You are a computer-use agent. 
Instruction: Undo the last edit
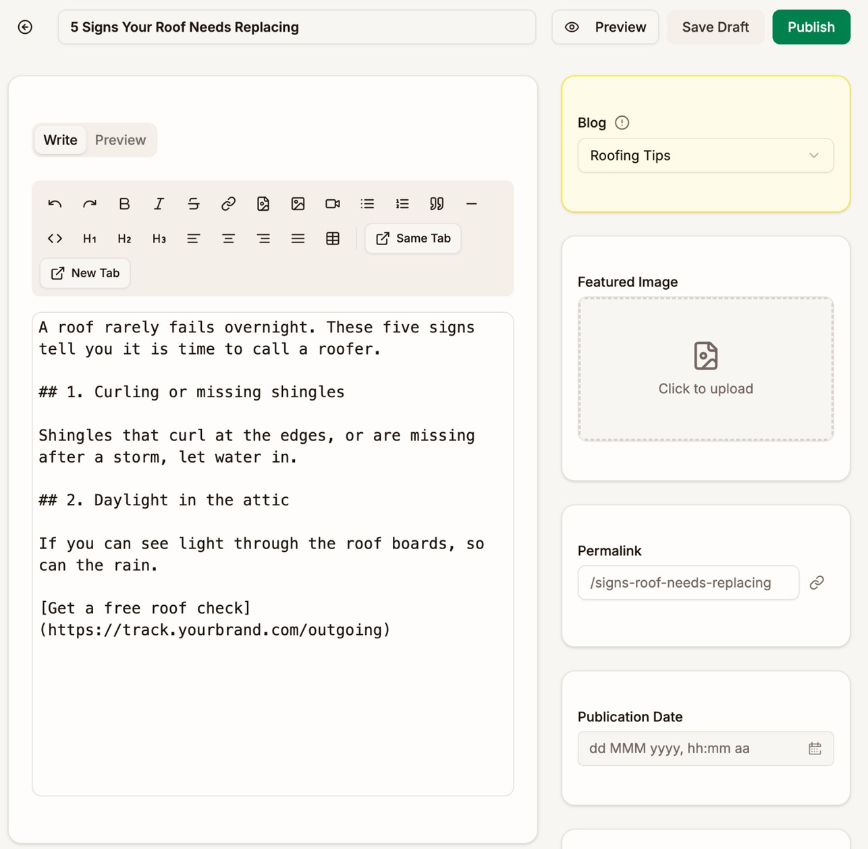click(55, 204)
